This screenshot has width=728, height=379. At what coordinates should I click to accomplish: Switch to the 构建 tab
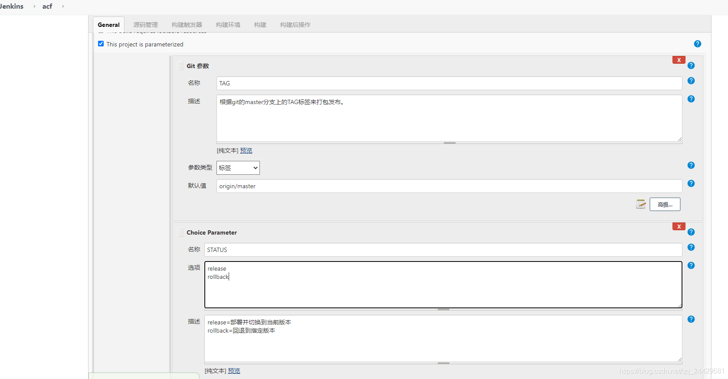point(260,25)
